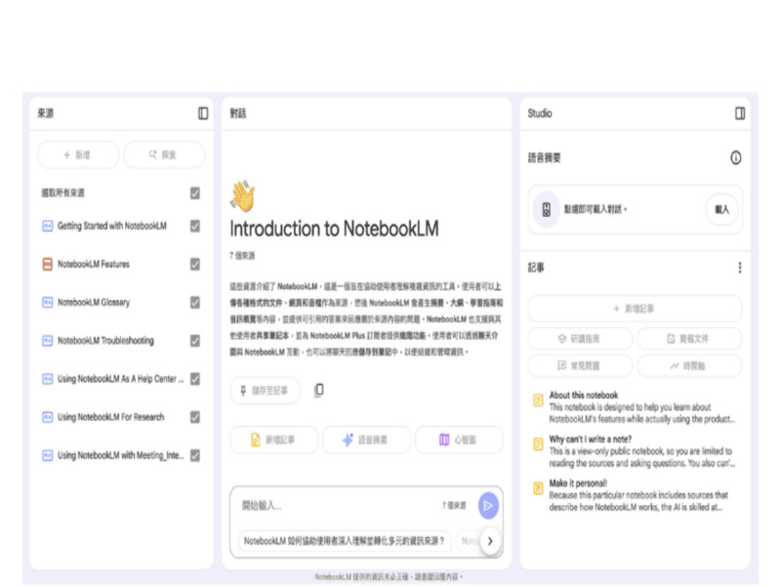
Task: Open Getting Started with NotebookLM source
Action: tap(112, 227)
